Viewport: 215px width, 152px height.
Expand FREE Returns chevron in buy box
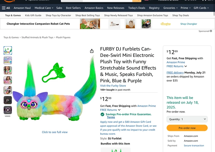(186, 66)
